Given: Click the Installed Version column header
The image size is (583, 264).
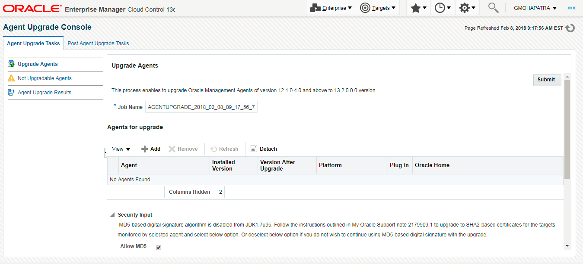Looking at the screenshot, I should click(234, 165).
